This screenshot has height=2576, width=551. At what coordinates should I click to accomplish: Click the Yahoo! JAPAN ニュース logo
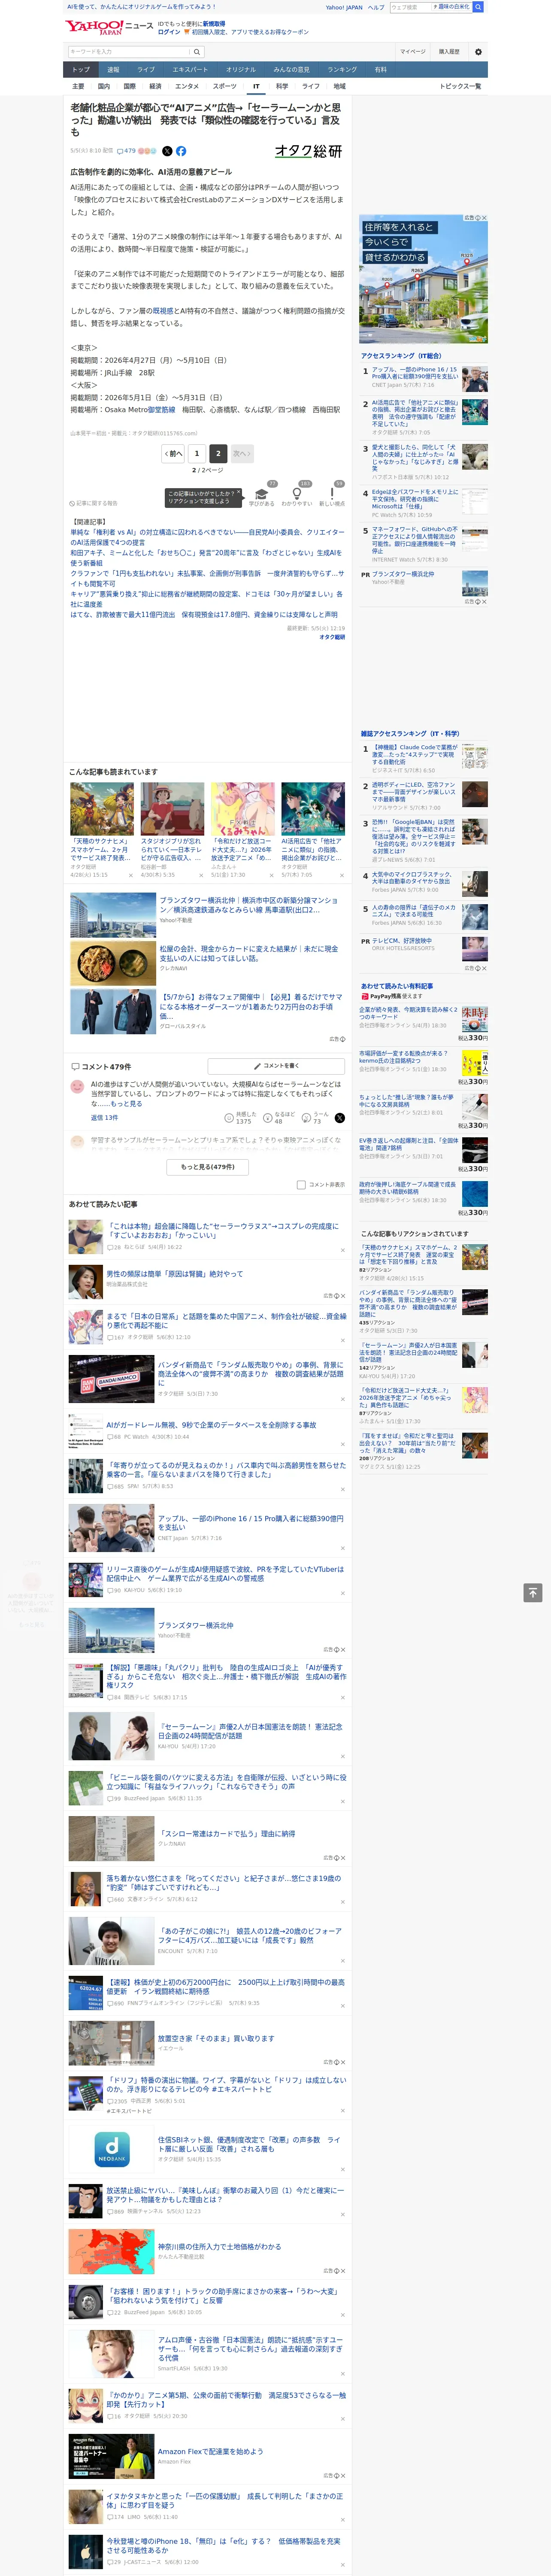coord(110,27)
